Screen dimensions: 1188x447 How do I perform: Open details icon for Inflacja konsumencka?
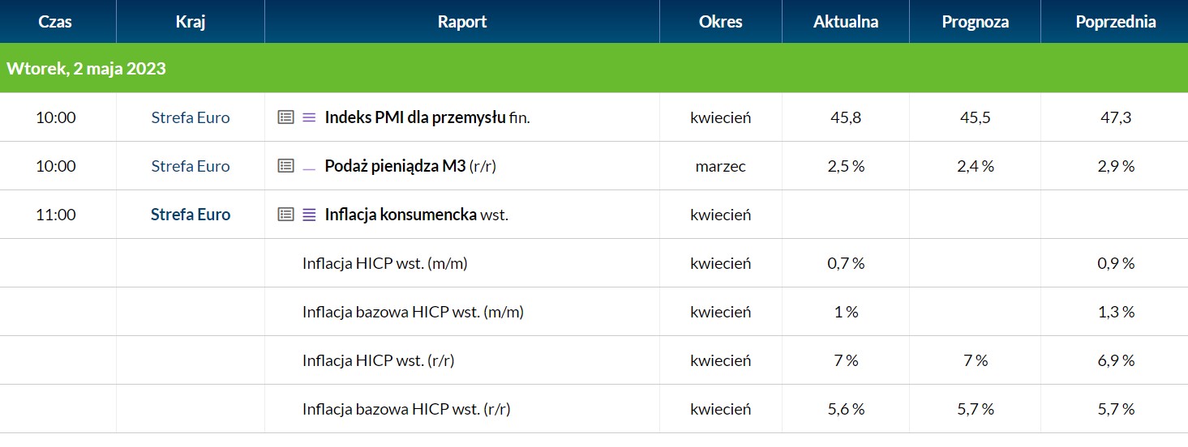pos(285,215)
